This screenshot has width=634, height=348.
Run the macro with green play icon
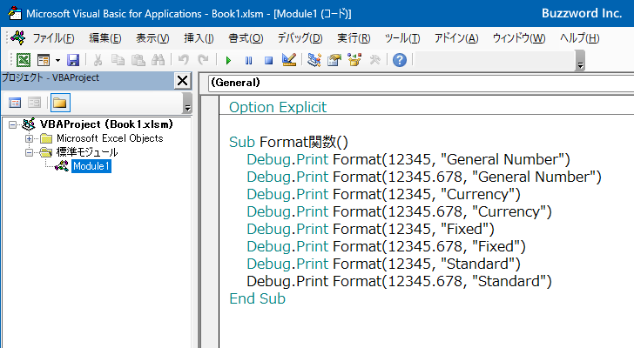click(228, 61)
